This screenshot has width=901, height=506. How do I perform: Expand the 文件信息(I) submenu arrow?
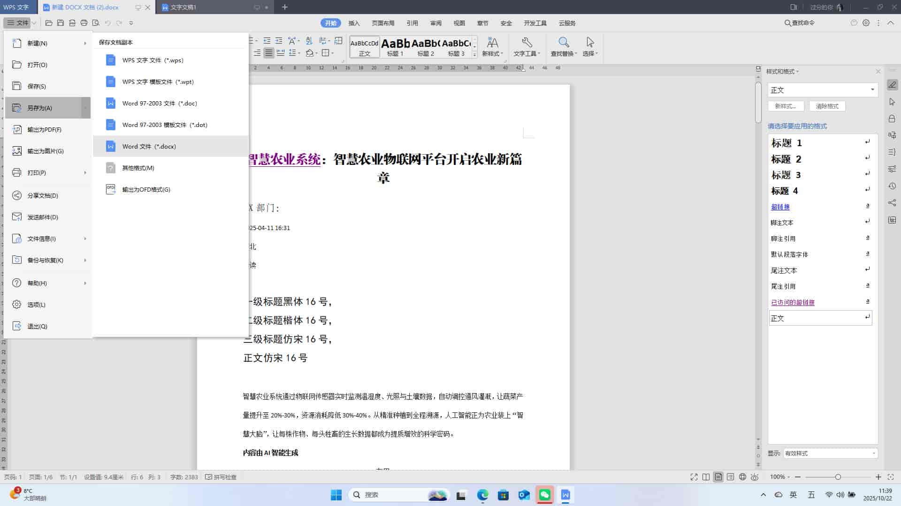coord(85,238)
